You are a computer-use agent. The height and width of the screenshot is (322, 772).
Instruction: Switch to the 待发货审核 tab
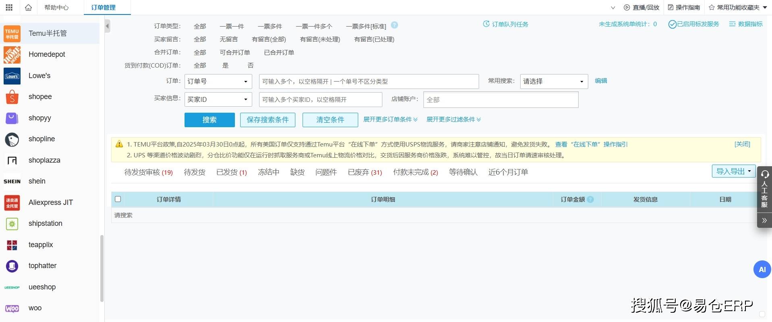148,172
